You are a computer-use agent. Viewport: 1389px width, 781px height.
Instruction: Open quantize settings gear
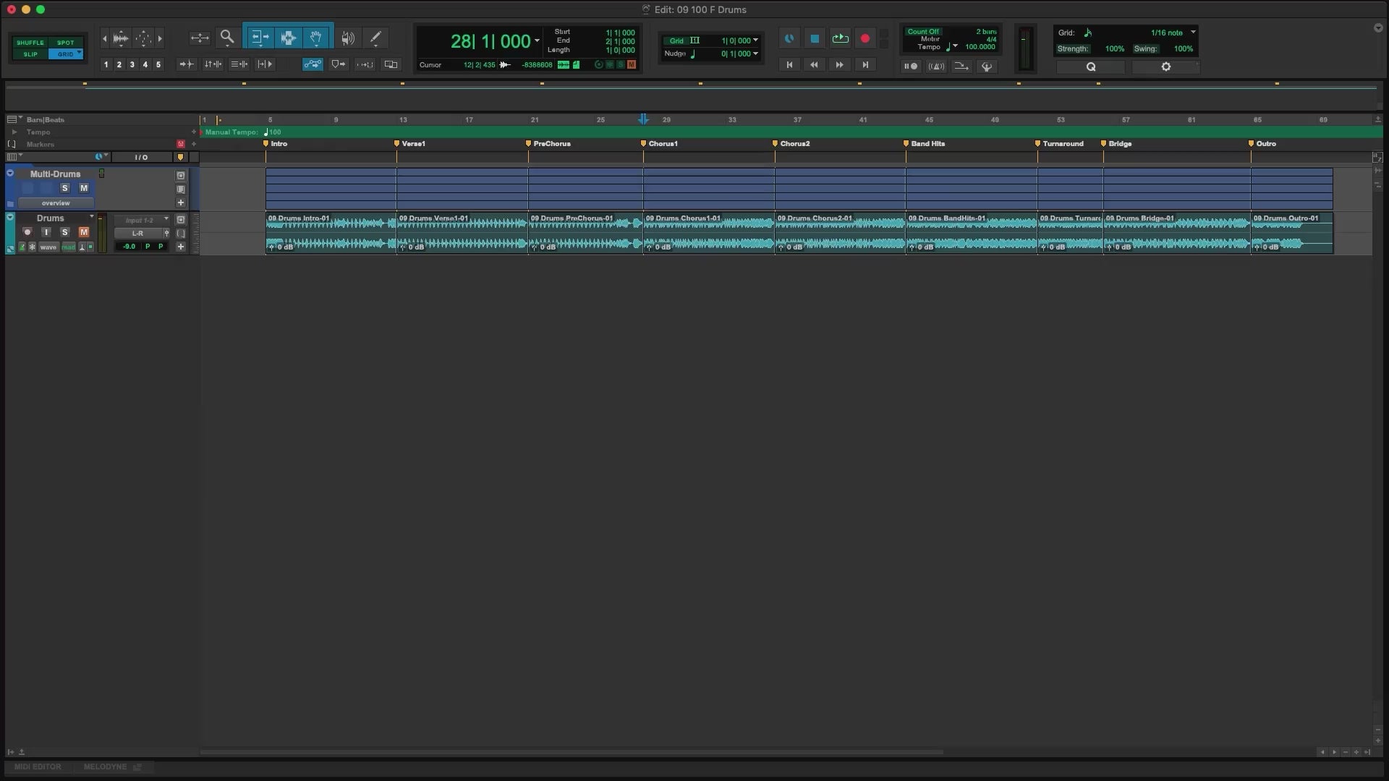(1165, 67)
